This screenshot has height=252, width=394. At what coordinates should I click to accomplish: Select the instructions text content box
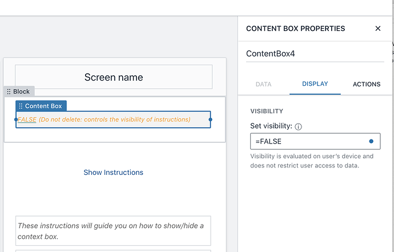(113, 231)
